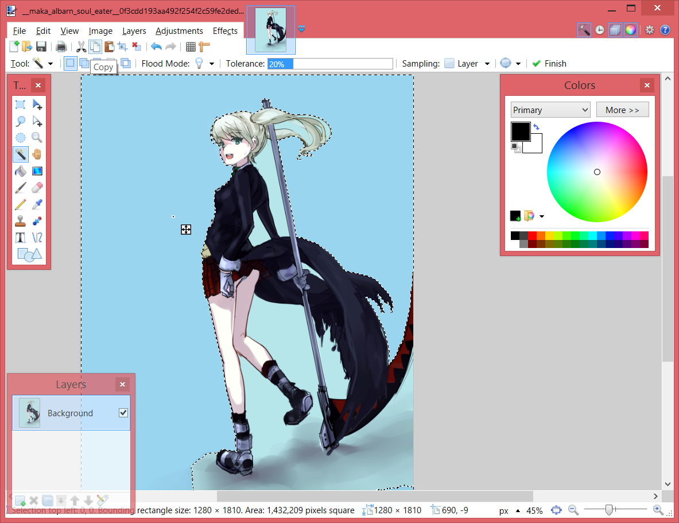
Task: Add new layer in Layers panel
Action: (20, 501)
